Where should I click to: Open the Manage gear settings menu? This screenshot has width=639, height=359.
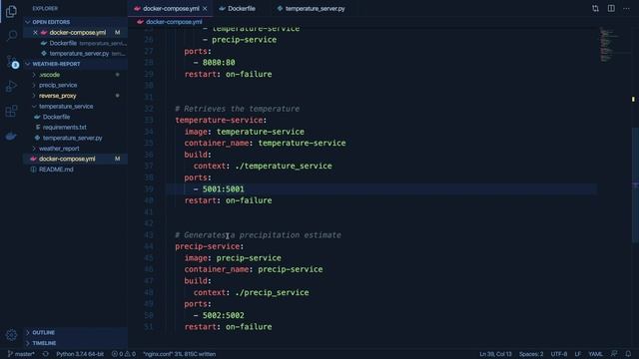[11, 335]
